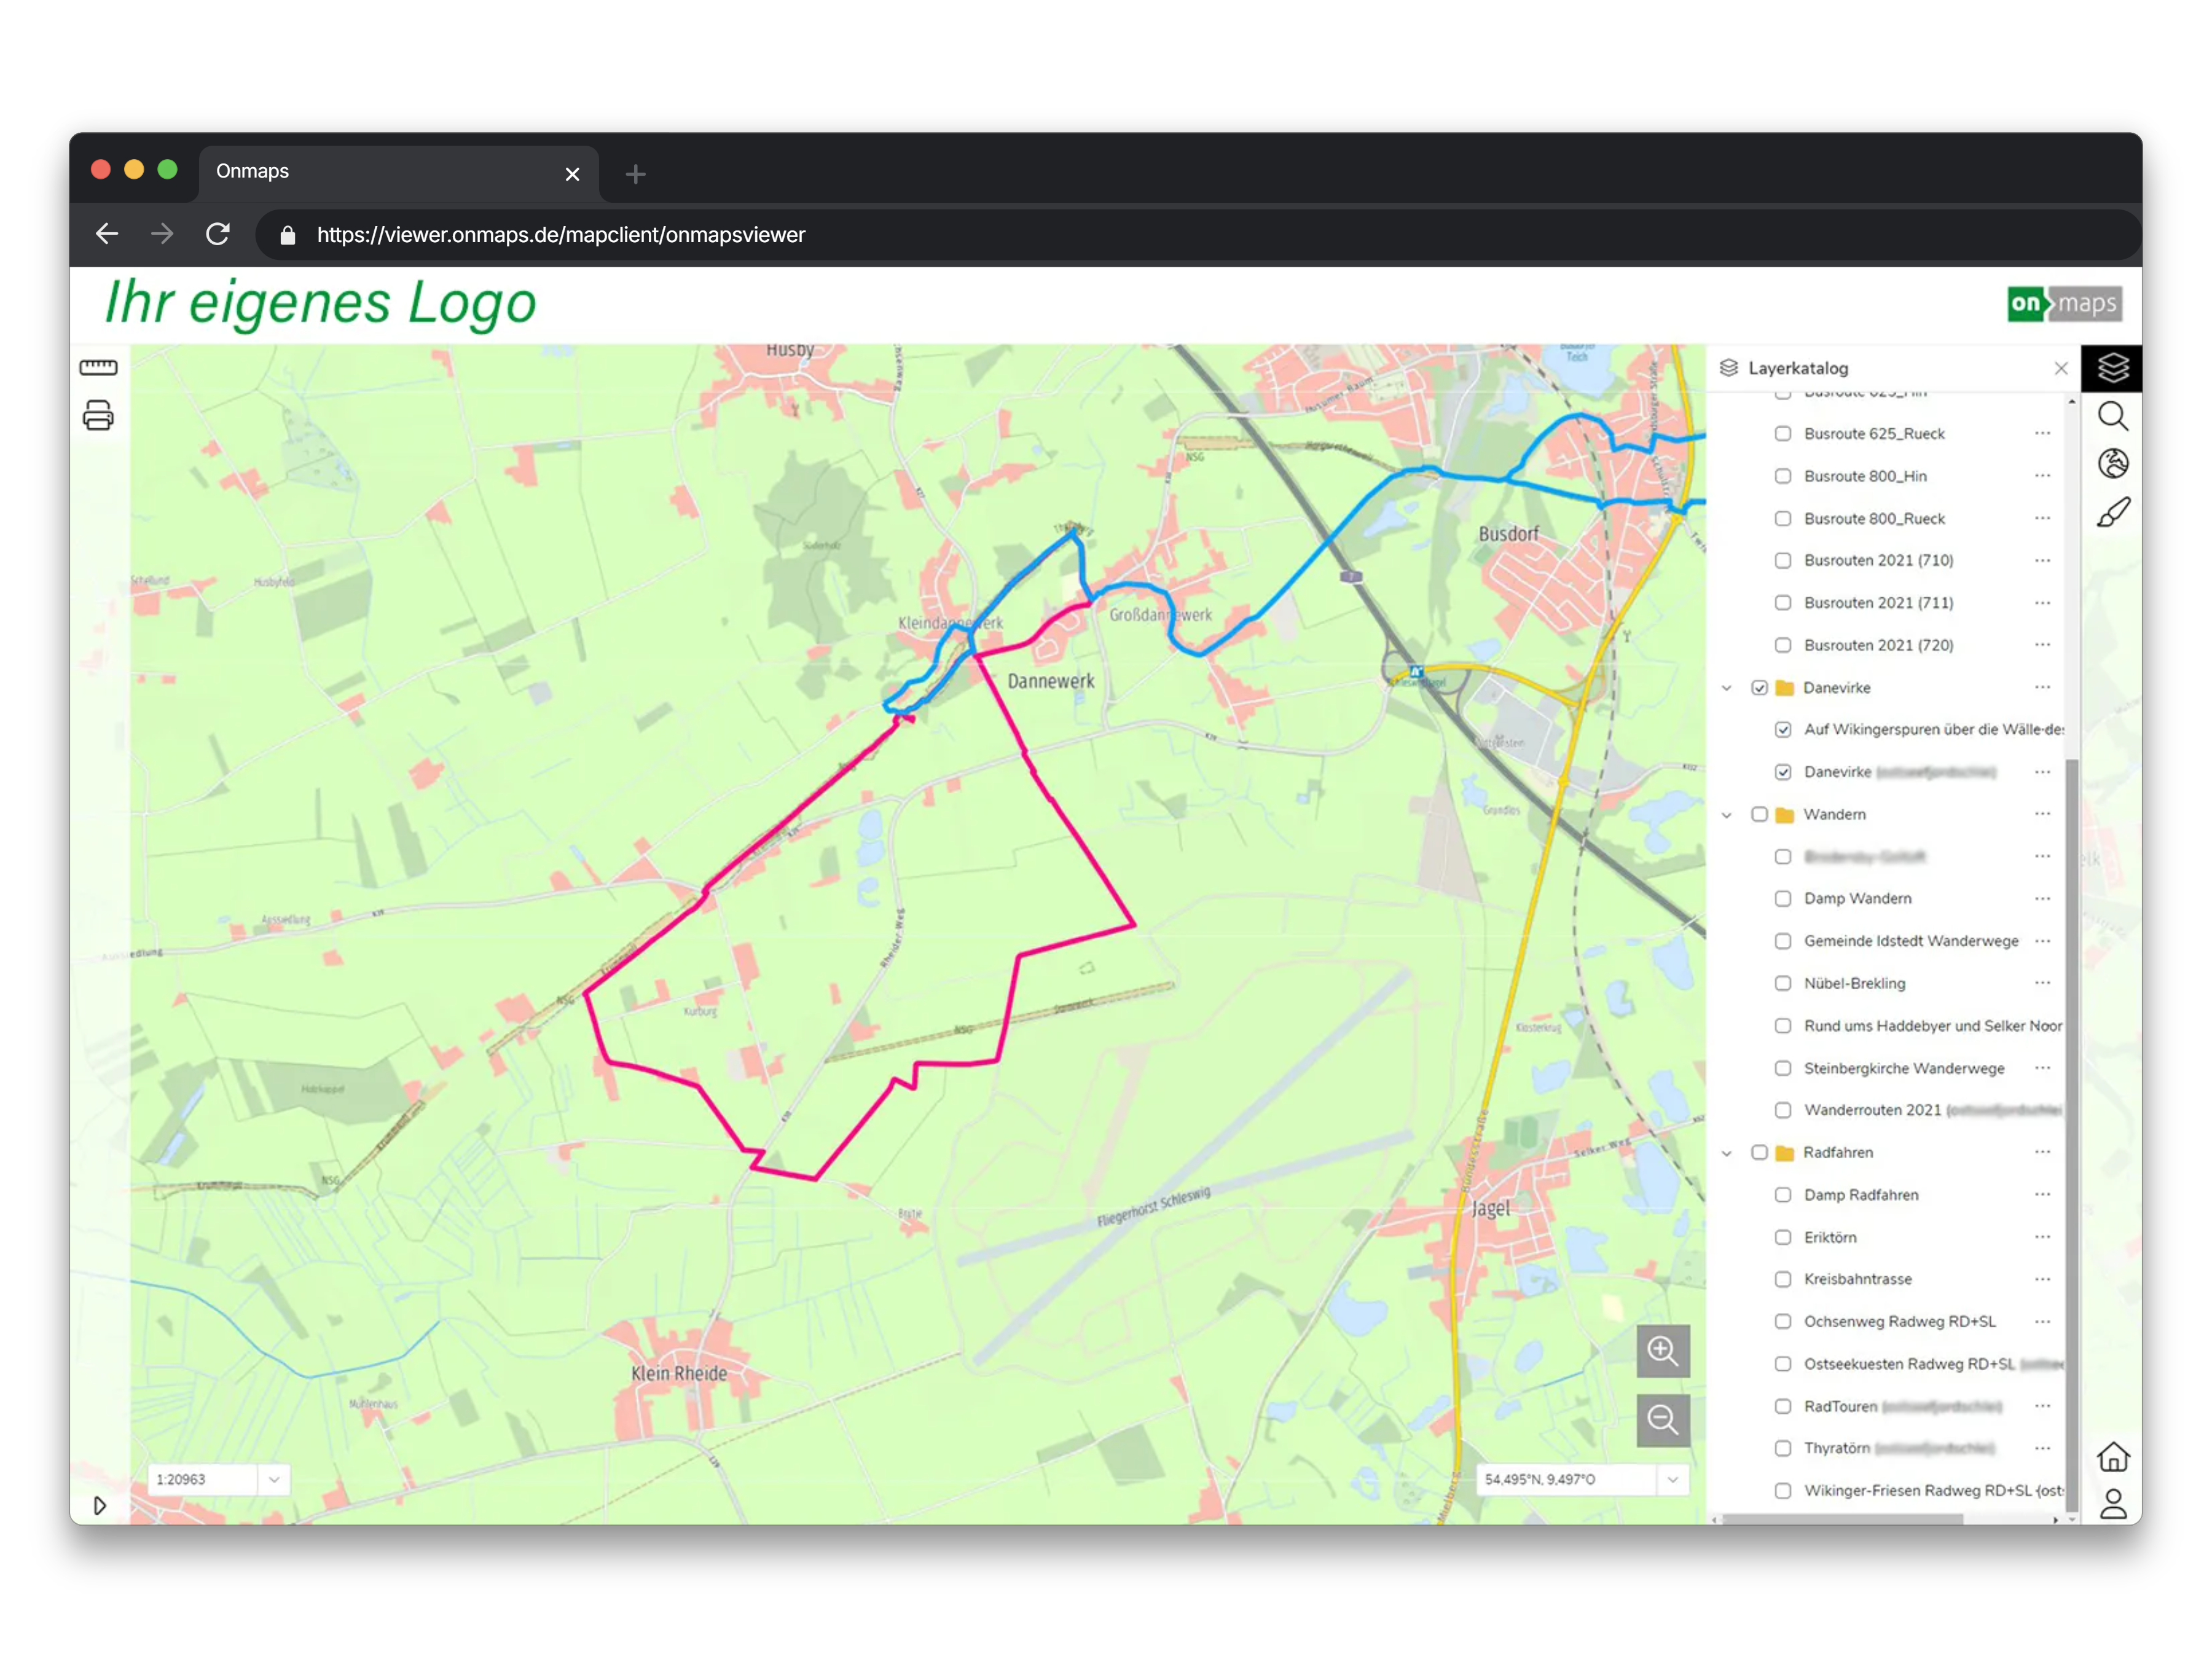This screenshot has height=1659, width=2212.
Task: Open the search magnifier in right sidebar
Action: coord(2112,416)
